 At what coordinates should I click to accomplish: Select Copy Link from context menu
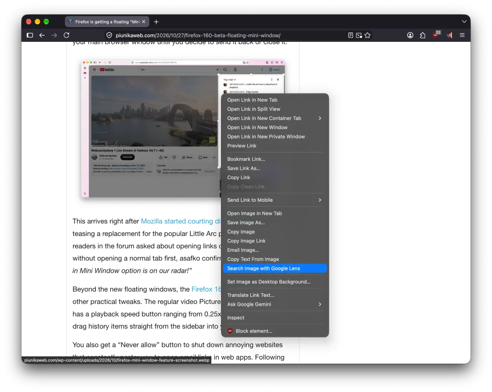pyautogui.click(x=275, y=178)
